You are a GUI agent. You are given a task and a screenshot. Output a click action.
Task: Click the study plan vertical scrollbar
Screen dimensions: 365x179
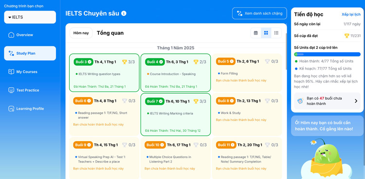coord(286,51)
